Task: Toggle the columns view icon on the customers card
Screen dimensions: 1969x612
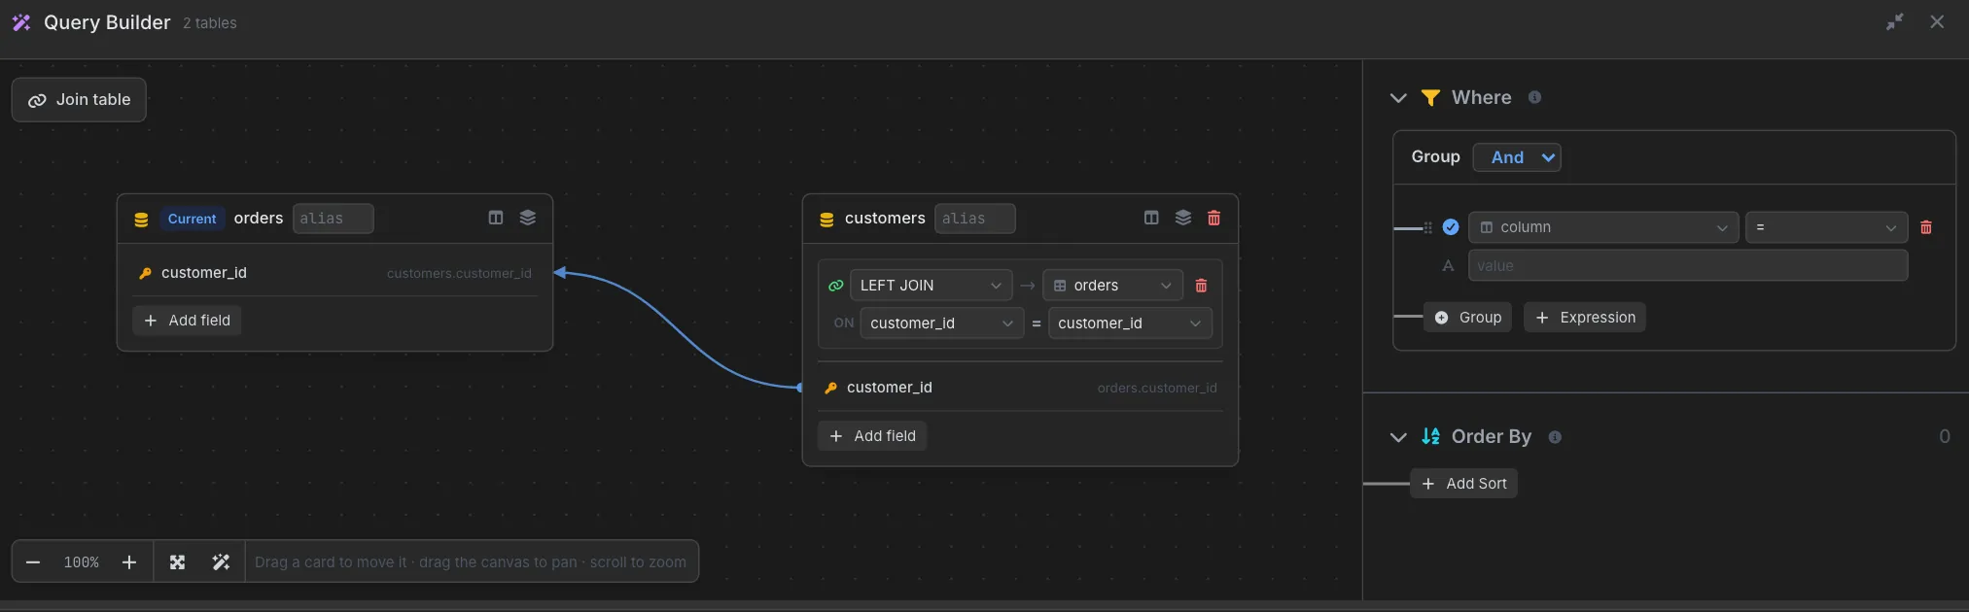Action: coord(1151,218)
